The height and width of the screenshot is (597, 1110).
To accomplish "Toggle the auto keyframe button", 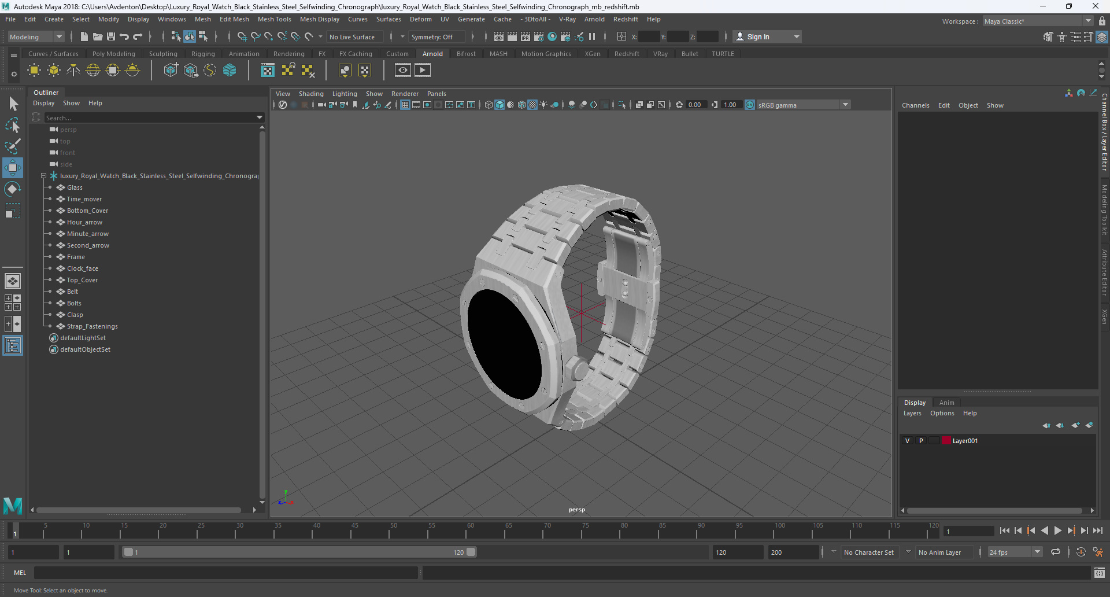I will pos(1081,552).
